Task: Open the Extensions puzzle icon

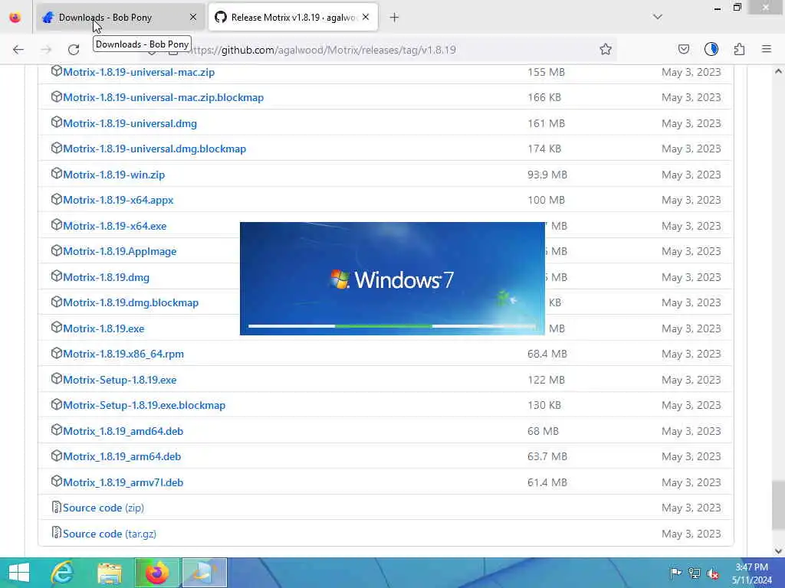Action: pyautogui.click(x=739, y=49)
